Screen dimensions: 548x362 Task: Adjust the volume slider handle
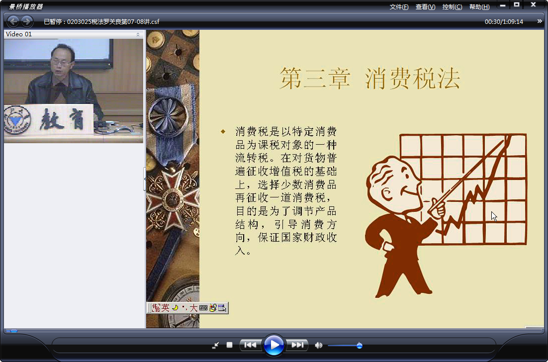[x=359, y=346]
